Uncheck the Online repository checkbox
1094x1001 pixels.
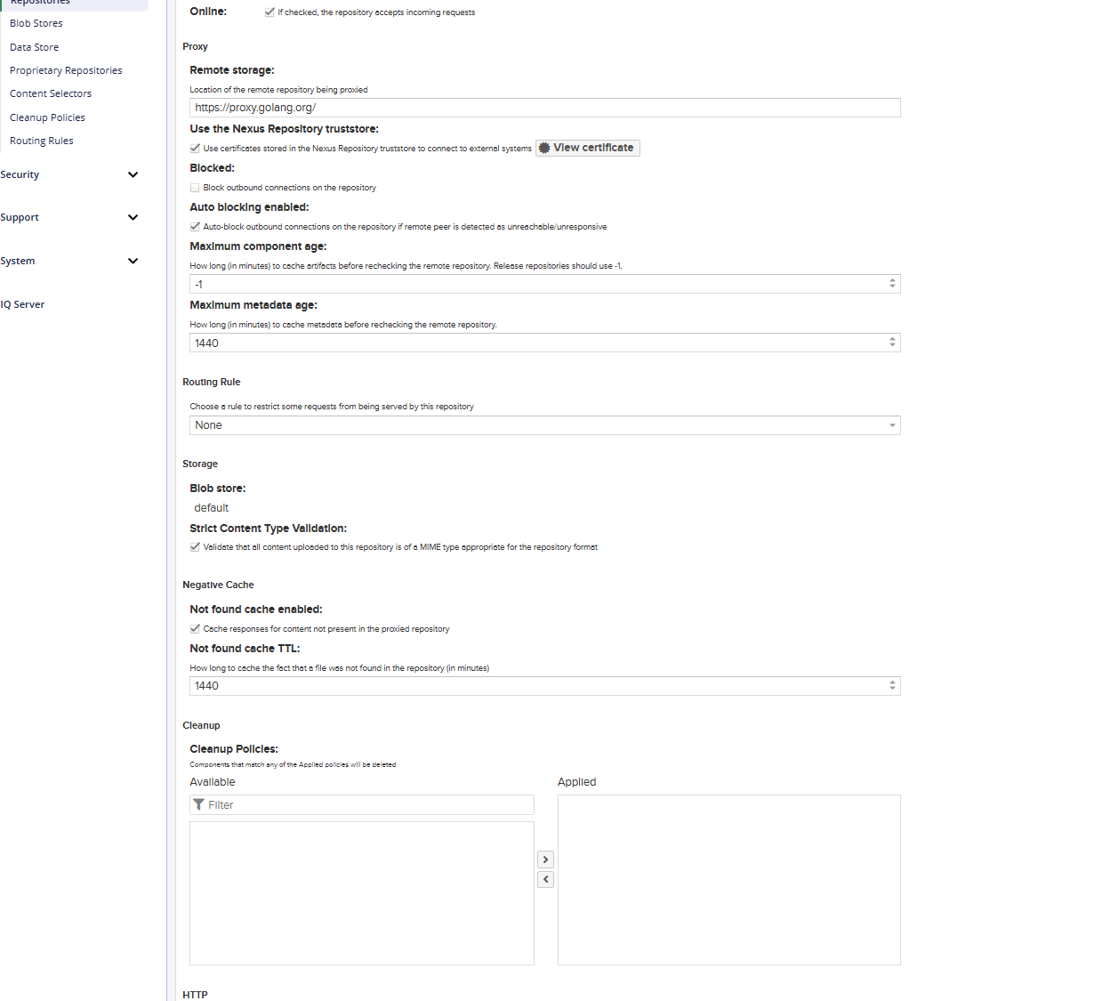click(x=269, y=12)
